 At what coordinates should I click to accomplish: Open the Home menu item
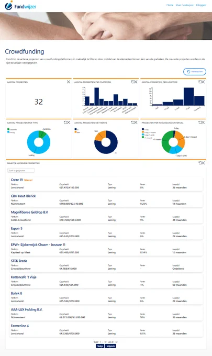coord(170,5)
